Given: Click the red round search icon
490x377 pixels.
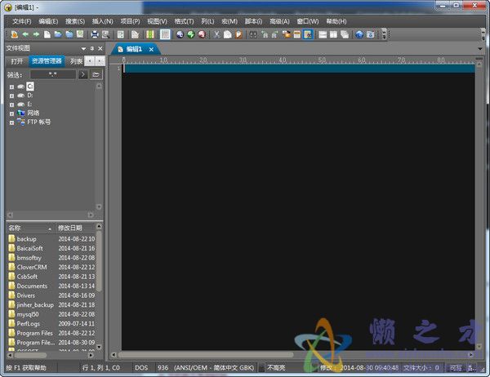Looking at the screenshot, I should (202, 34).
